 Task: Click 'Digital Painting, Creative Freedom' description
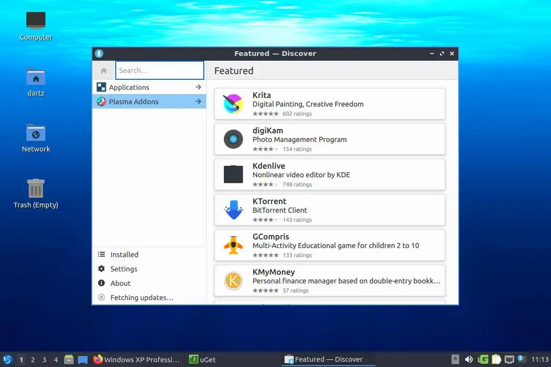click(308, 104)
